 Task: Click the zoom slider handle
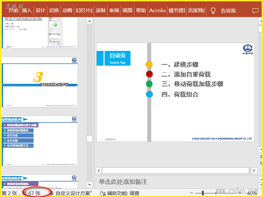(203, 193)
